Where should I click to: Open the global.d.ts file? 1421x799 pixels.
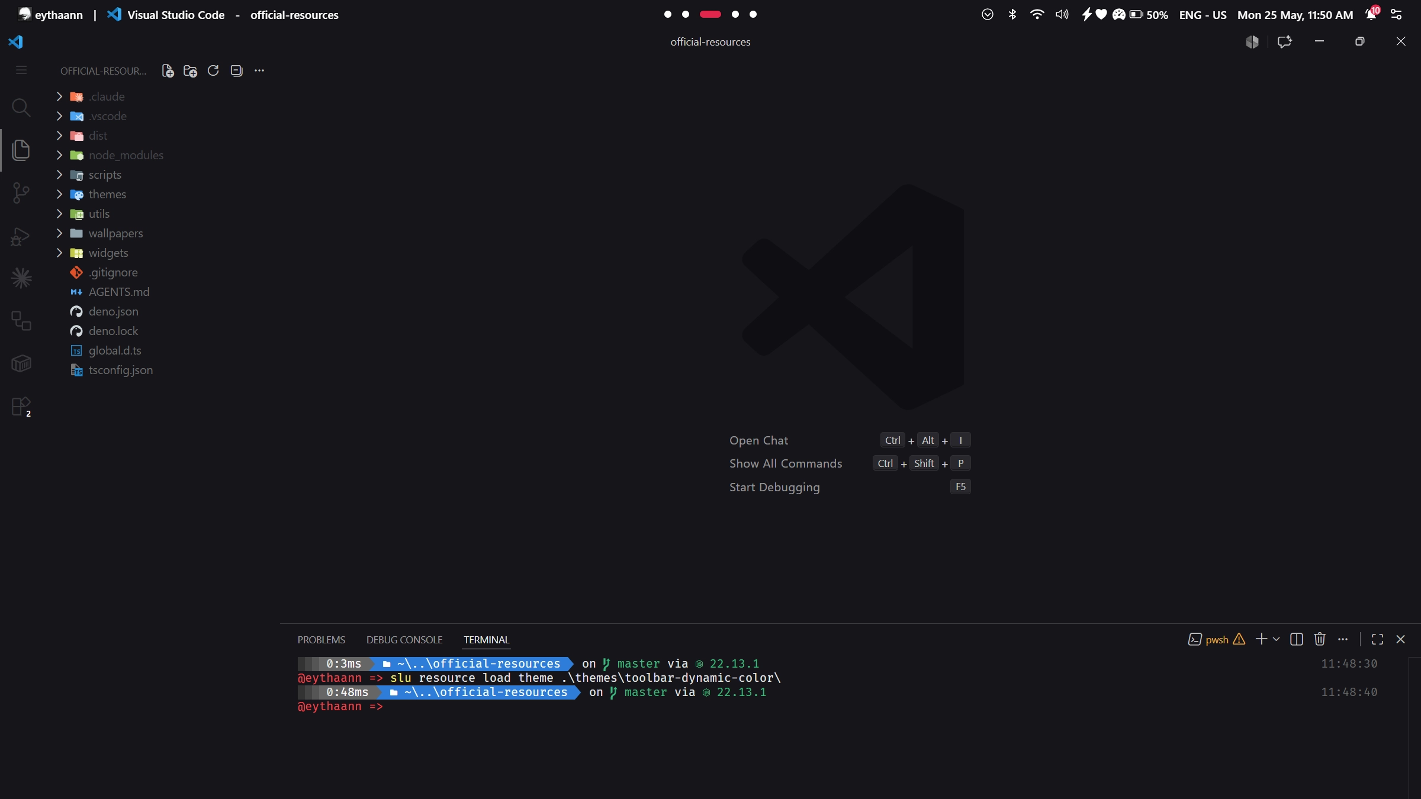click(x=106, y=350)
